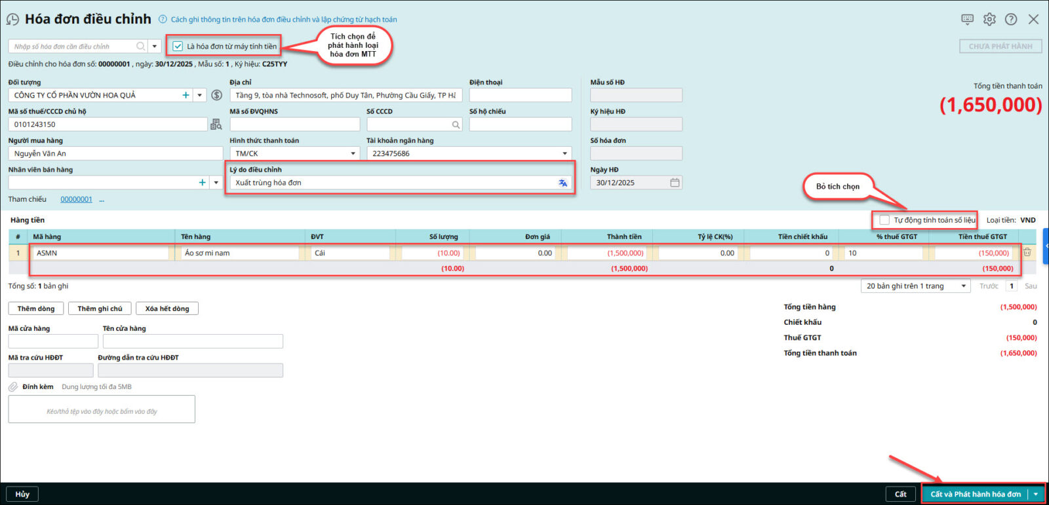Click translate icon in Lý do điều chỉnh
Screen dimensions: 1049x505
563,183
